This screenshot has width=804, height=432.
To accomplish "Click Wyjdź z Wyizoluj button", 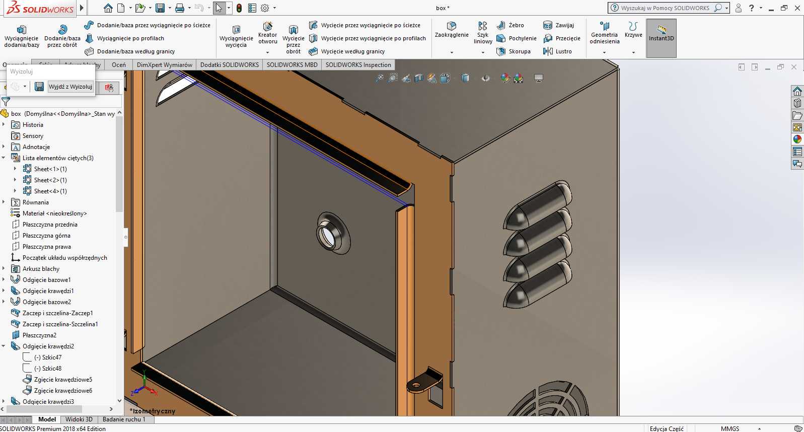I will coord(70,87).
